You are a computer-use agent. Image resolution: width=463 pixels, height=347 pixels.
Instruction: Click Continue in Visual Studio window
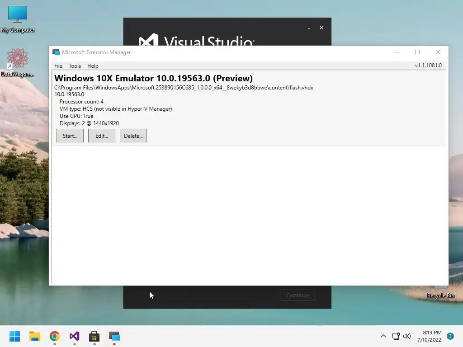[x=298, y=295]
